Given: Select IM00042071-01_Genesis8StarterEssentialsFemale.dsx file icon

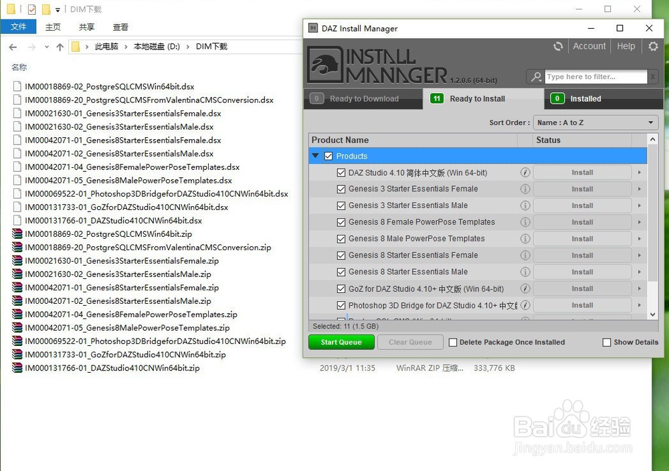Looking at the screenshot, I should (x=17, y=140).
